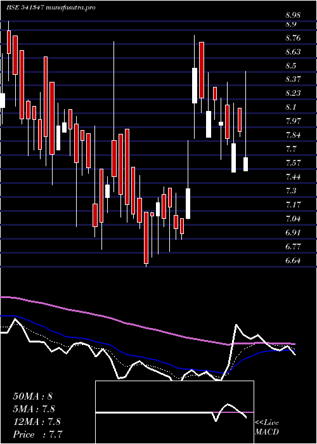Click the 7.7 price axis label
317x444 pixels.
[290, 148]
